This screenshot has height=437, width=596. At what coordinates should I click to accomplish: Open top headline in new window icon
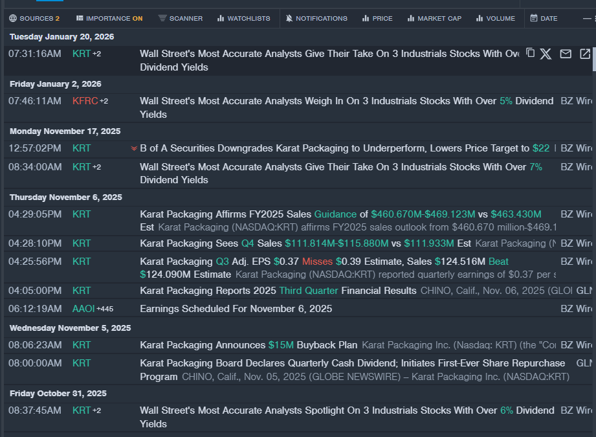point(584,54)
